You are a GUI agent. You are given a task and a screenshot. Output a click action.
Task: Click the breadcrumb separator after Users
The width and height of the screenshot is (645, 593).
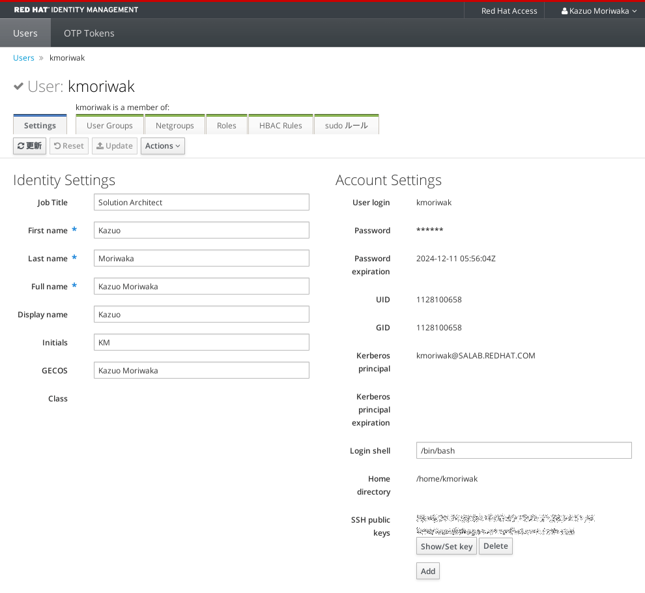coord(40,57)
